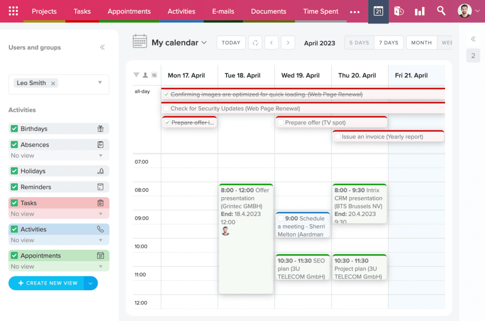Open the statistics bar chart icon
Image resolution: width=485 pixels, height=321 pixels.
click(x=420, y=10)
